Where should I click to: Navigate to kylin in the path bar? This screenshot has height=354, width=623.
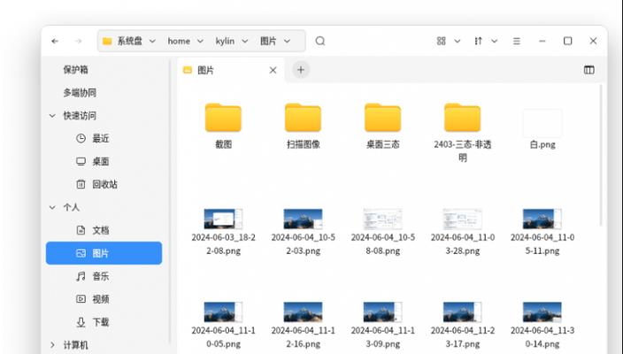click(x=225, y=41)
